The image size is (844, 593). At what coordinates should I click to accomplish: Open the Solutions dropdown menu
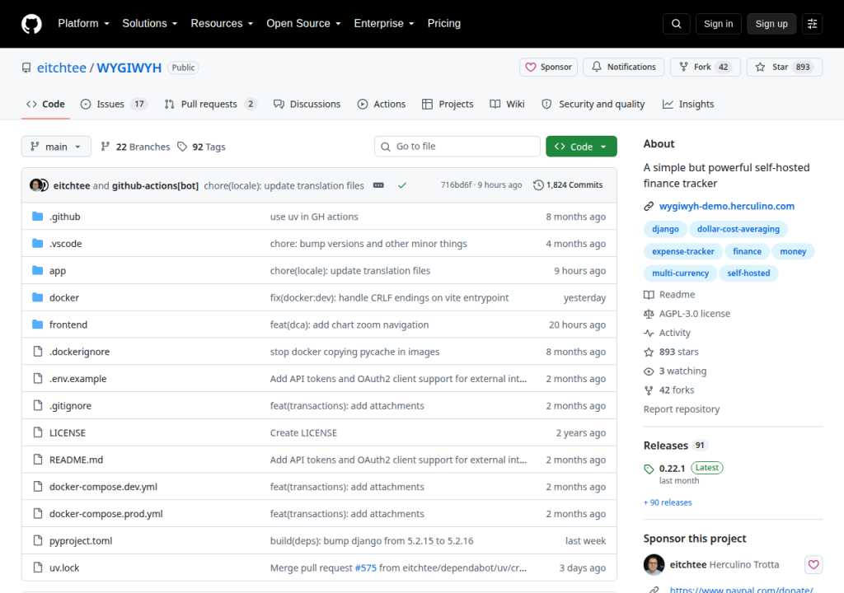click(x=150, y=23)
